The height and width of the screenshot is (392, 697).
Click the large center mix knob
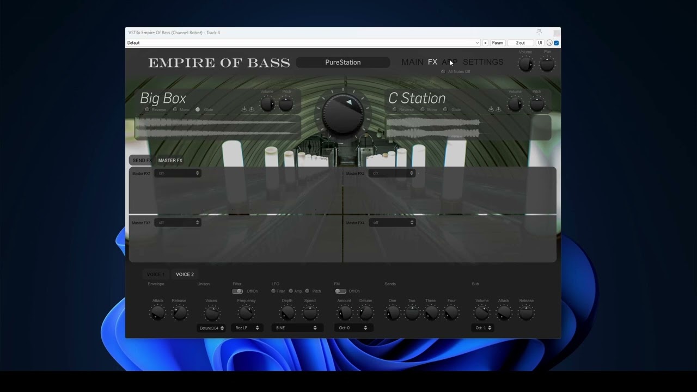(343, 113)
